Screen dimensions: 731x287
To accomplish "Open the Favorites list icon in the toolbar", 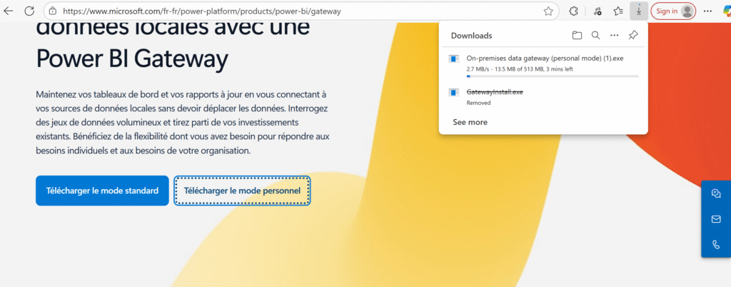I will click(x=618, y=11).
